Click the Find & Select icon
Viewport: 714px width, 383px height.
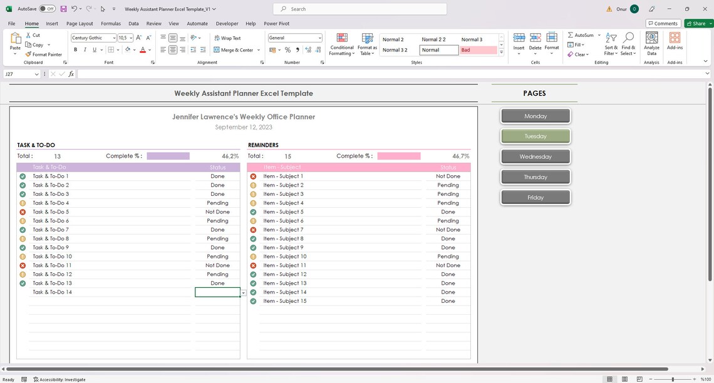[628, 43]
